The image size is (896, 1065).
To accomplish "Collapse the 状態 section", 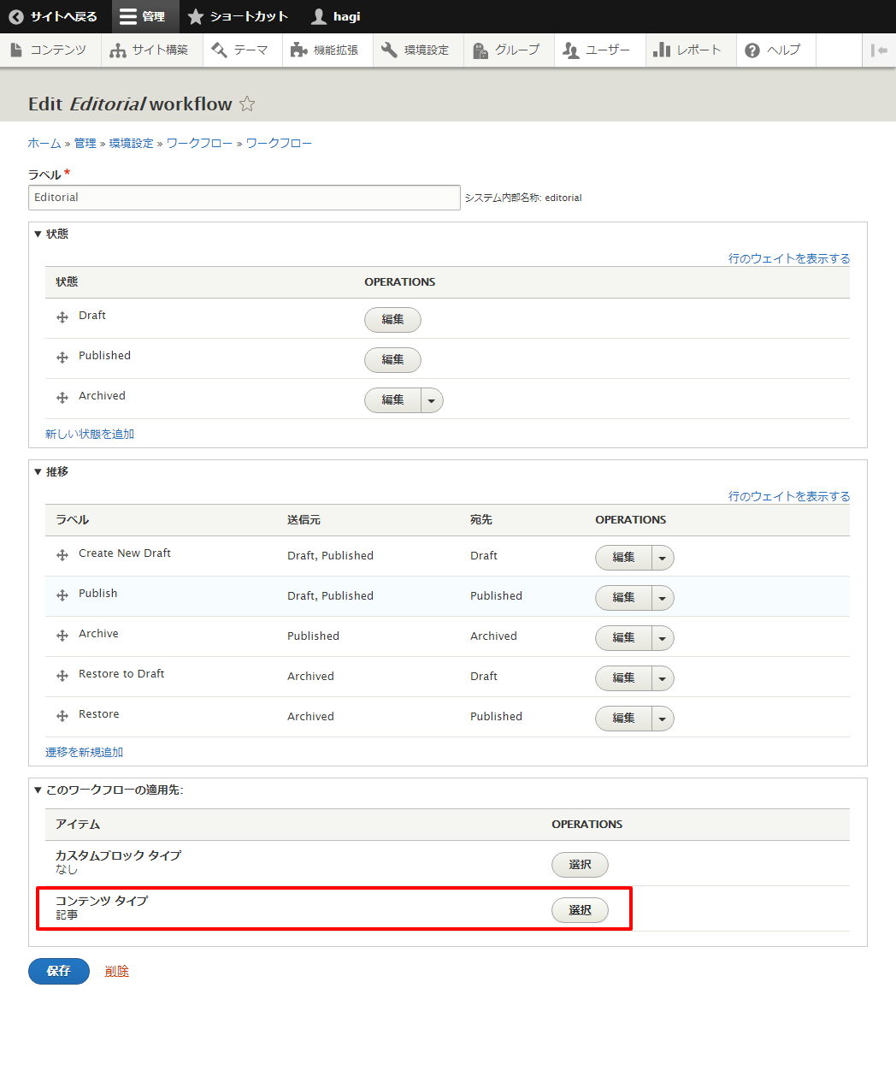I will 51,234.
